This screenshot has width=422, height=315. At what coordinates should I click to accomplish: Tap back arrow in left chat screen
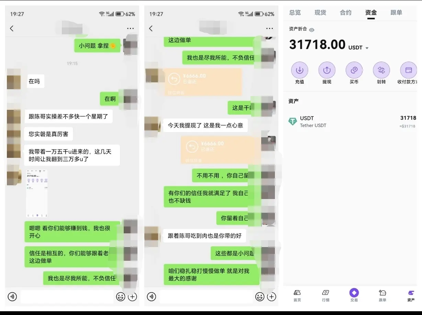coord(12,28)
